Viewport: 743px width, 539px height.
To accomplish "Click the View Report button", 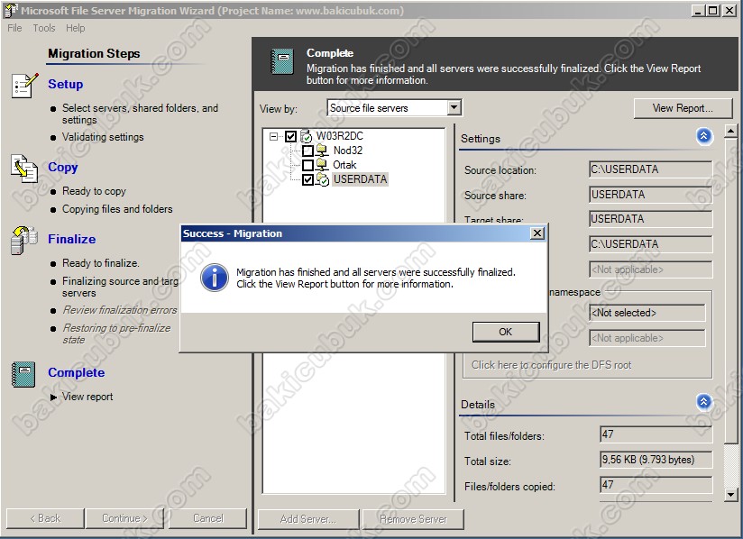I will [x=683, y=108].
